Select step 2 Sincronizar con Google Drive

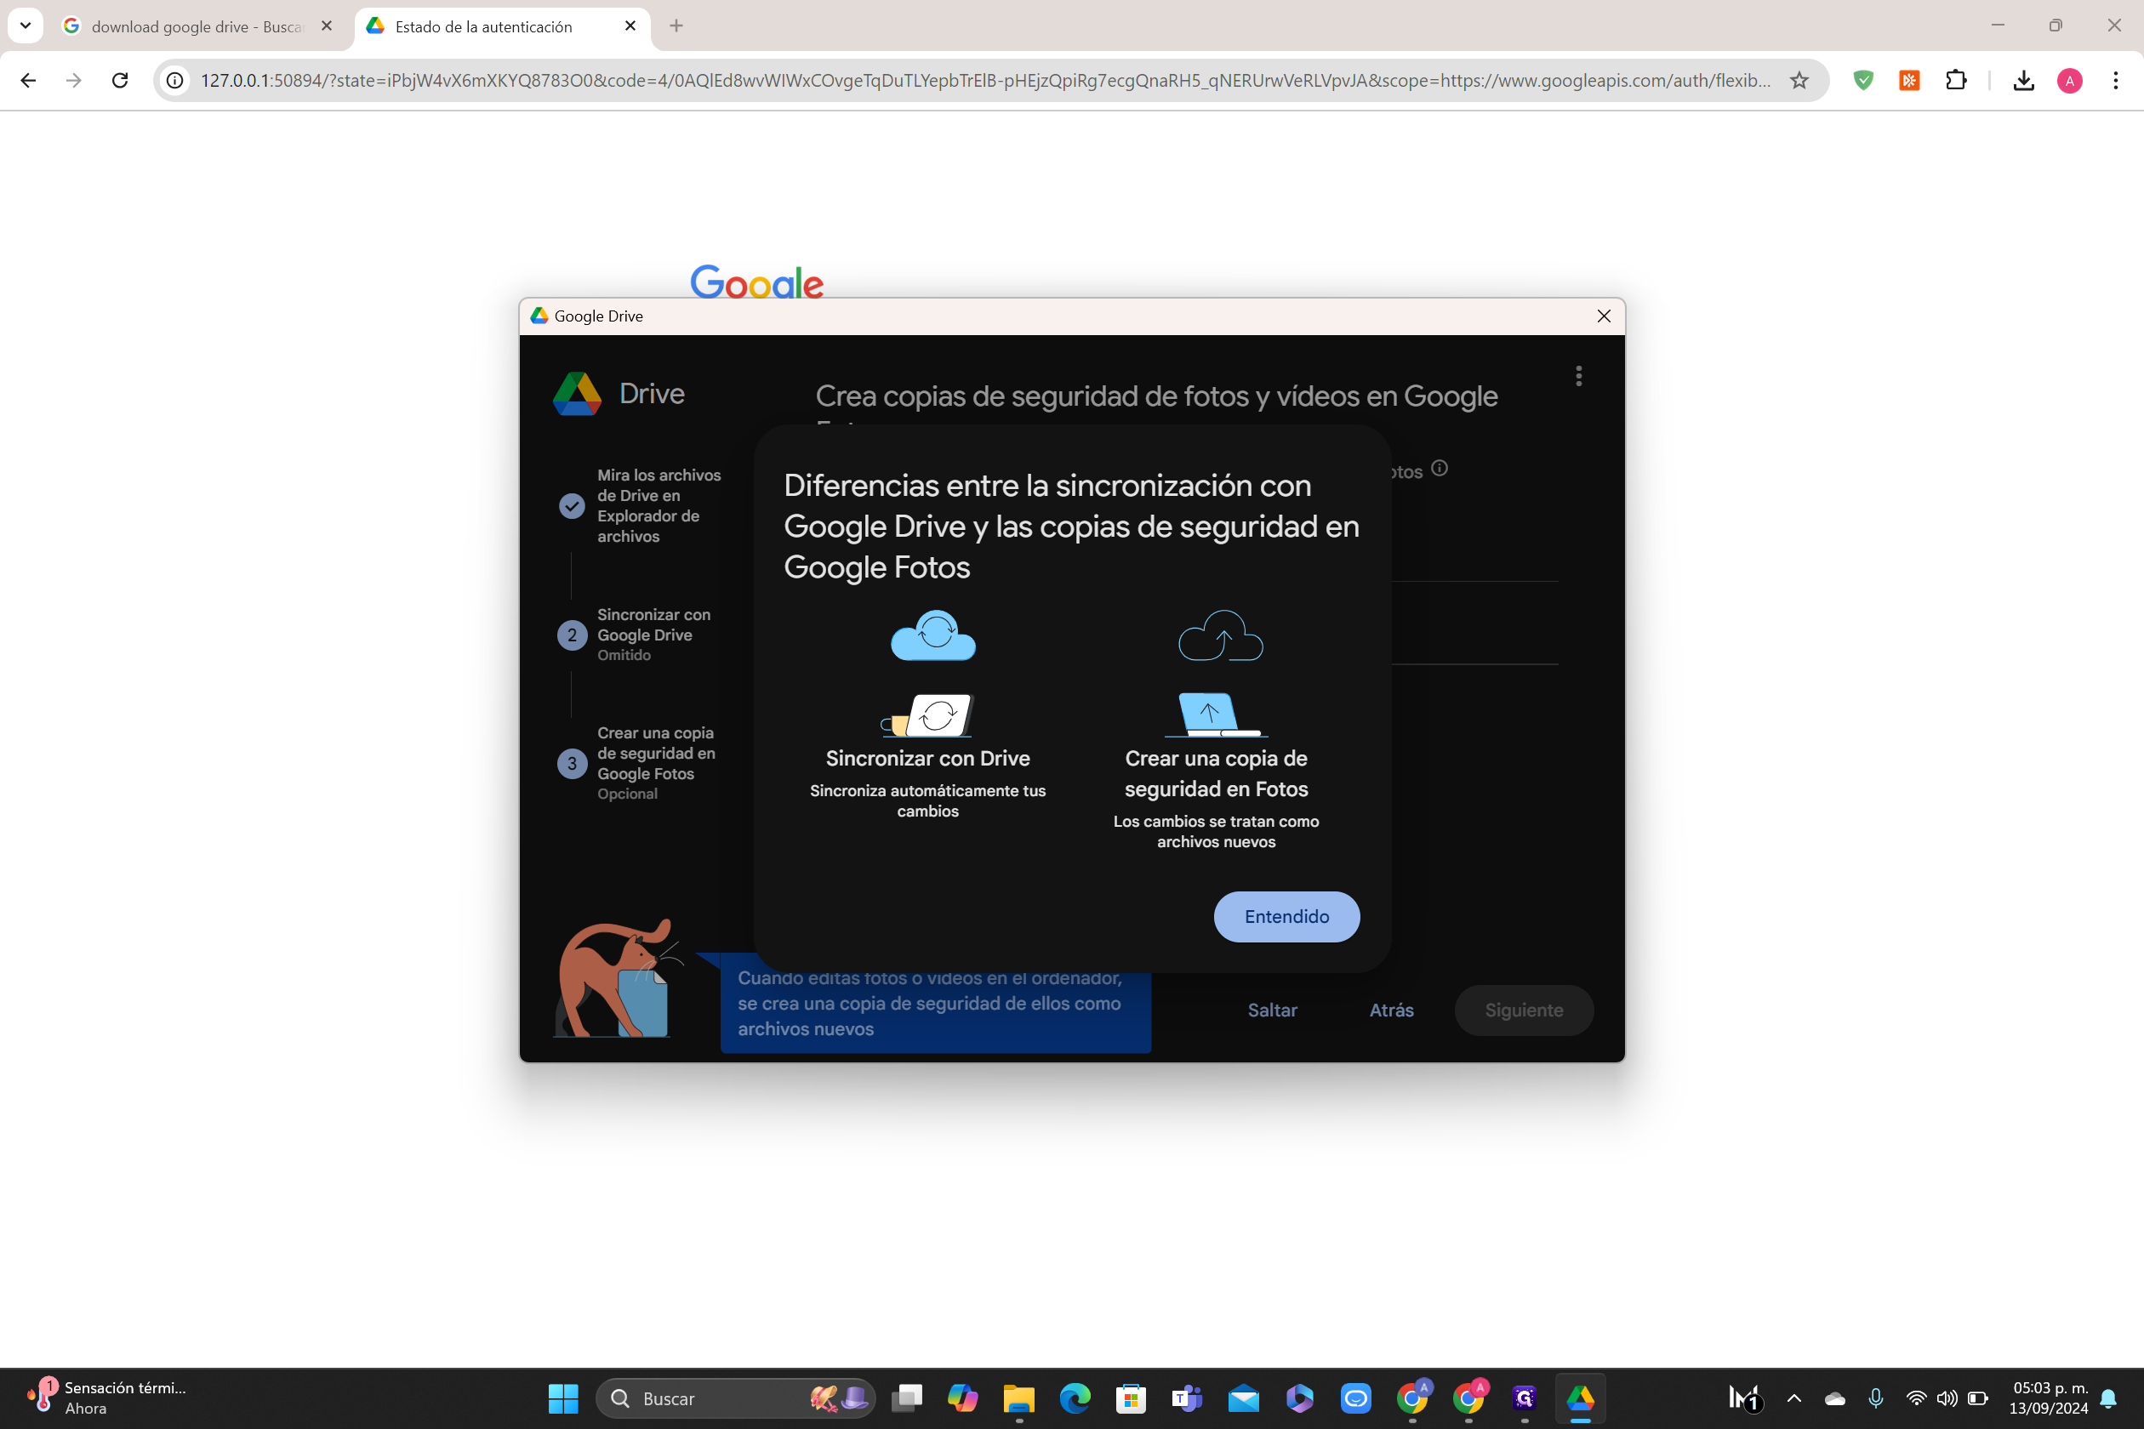(638, 635)
